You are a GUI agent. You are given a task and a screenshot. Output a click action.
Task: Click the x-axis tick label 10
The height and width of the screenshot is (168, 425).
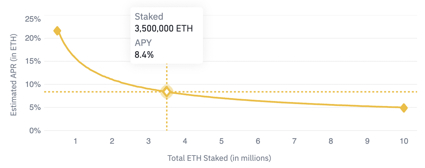point(404,141)
